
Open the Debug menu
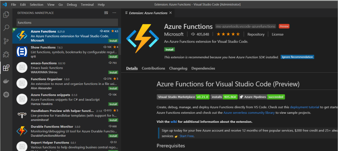pyautogui.click(x=72, y=5)
